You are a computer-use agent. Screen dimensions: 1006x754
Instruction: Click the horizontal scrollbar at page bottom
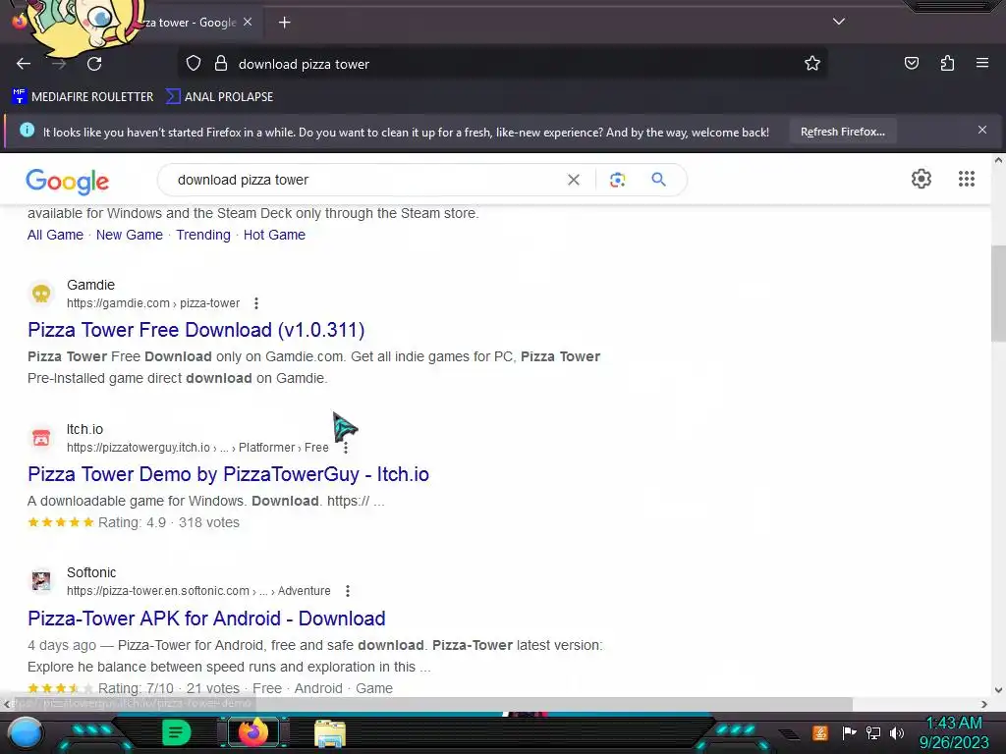click(433, 704)
